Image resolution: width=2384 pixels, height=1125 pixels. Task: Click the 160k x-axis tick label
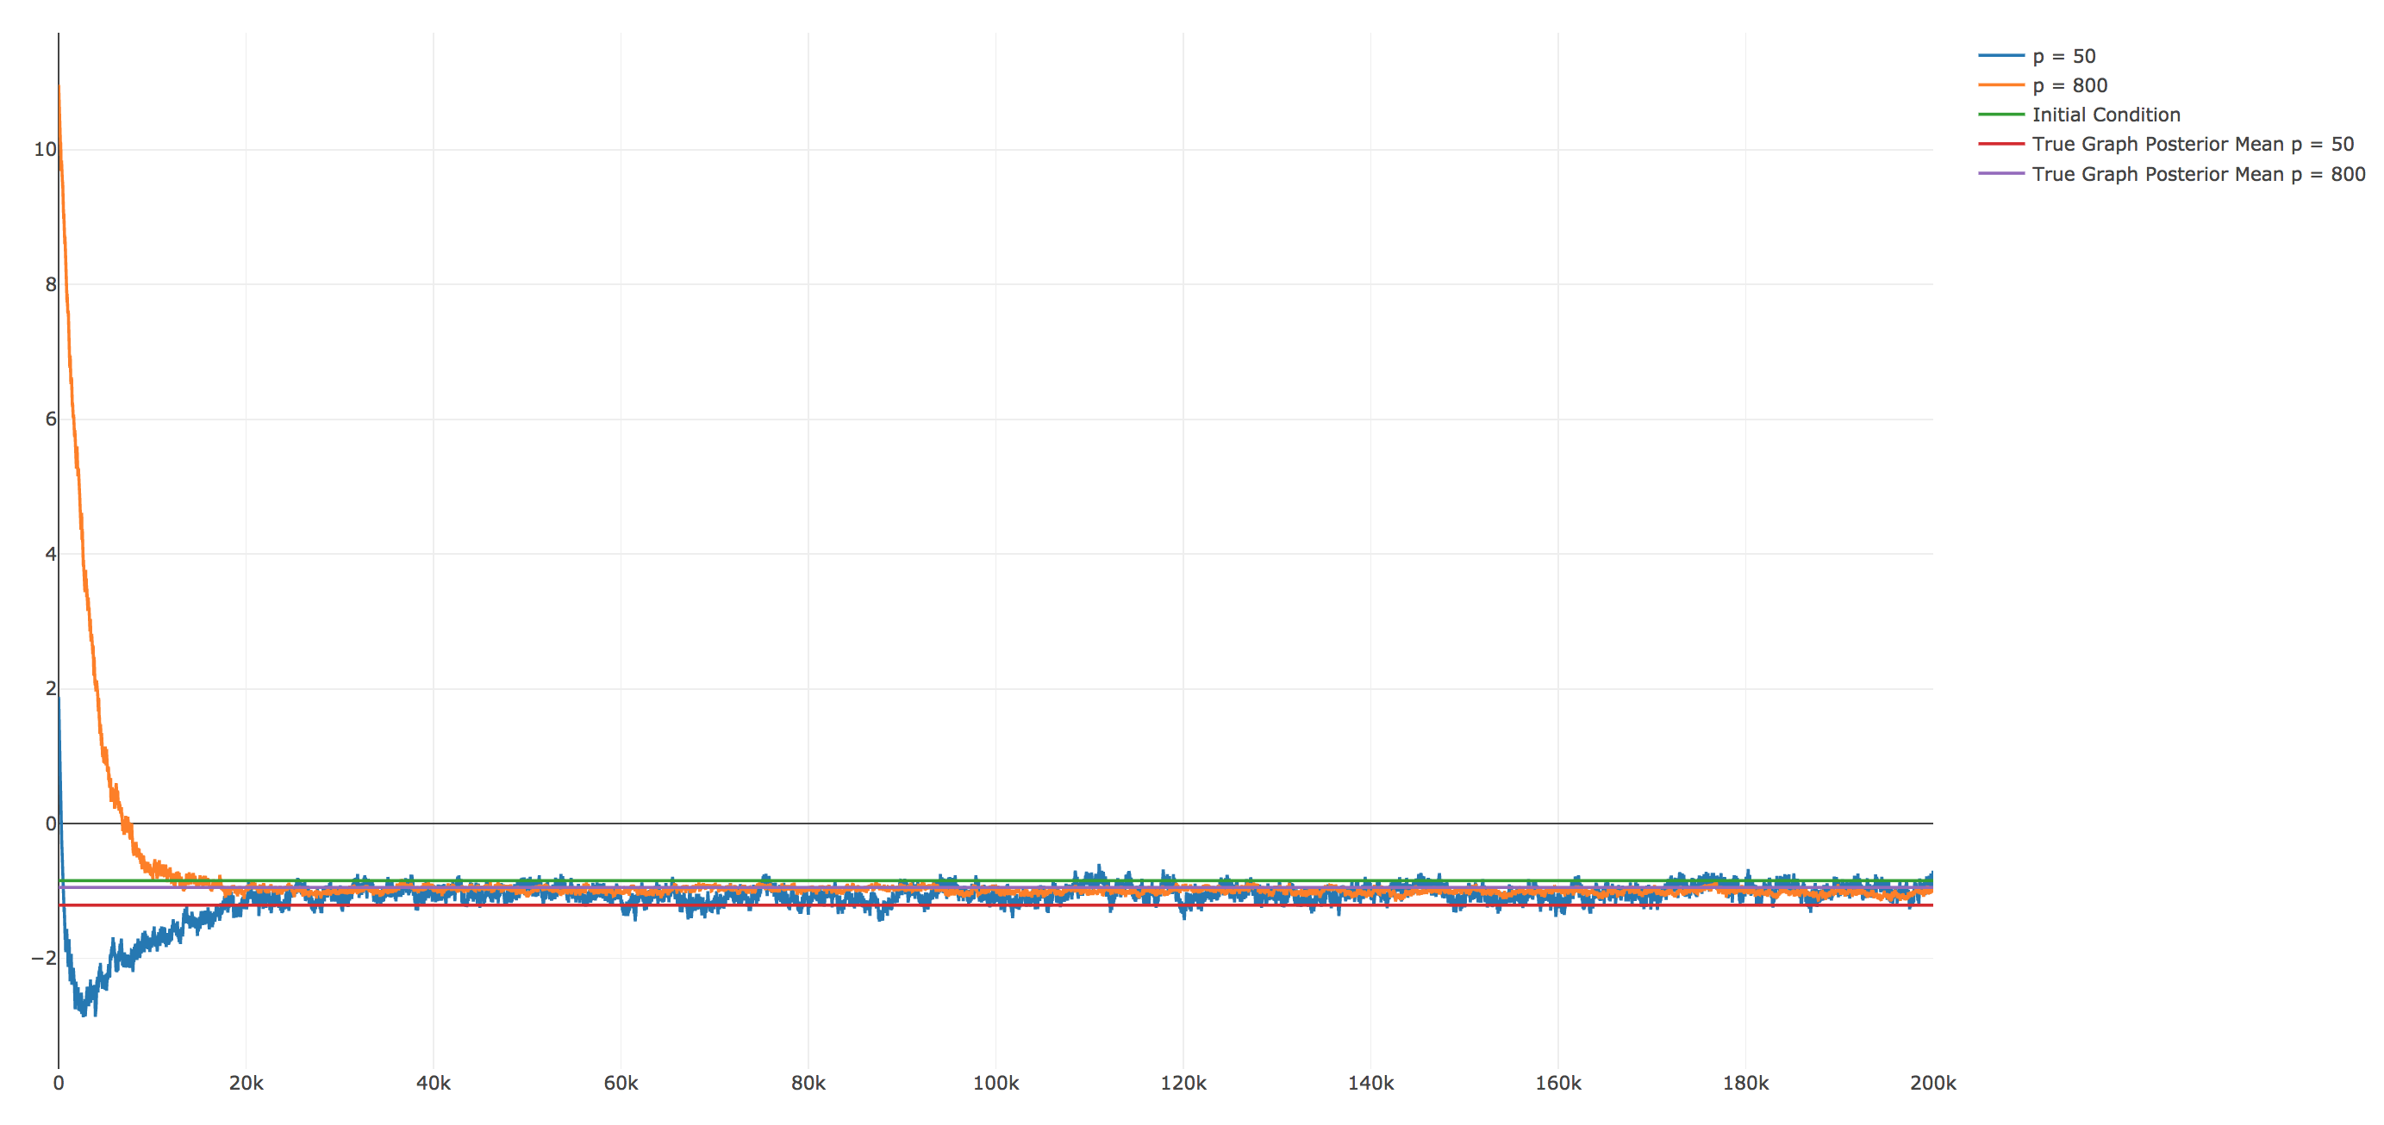[1557, 1084]
